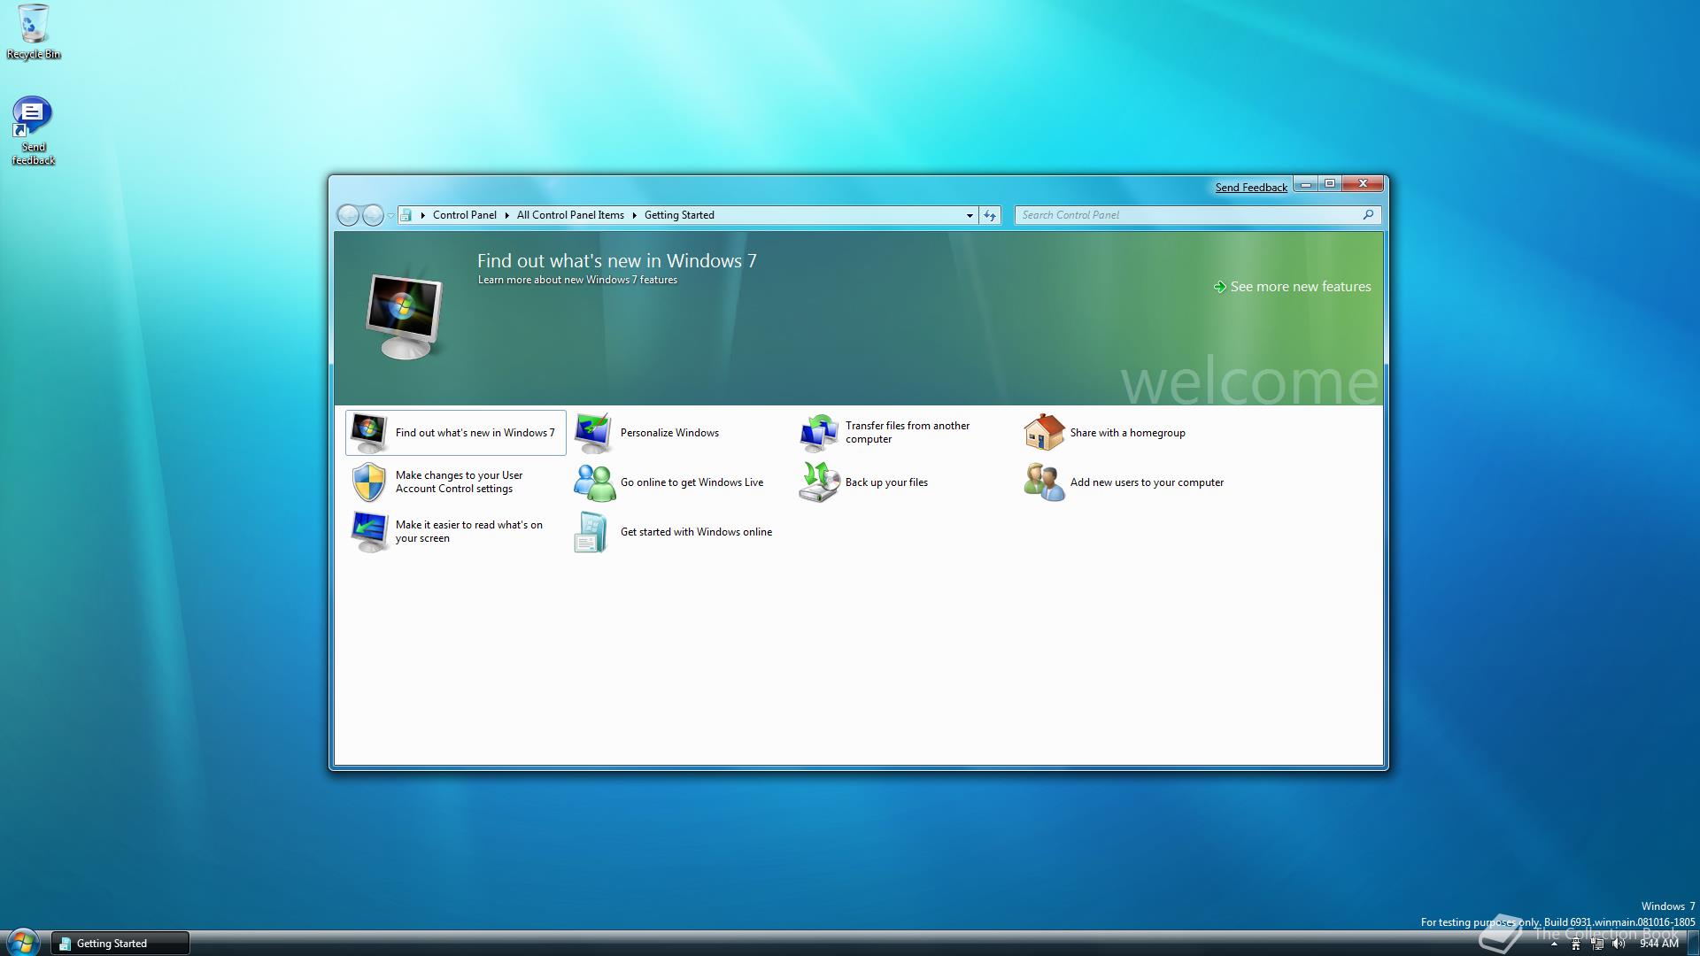1700x956 pixels.
Task: Select Make changes to your User Account Control settings
Action: (459, 482)
